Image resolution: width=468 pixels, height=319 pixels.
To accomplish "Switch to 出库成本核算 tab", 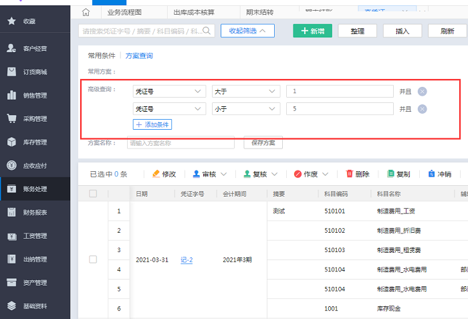I will click(194, 12).
